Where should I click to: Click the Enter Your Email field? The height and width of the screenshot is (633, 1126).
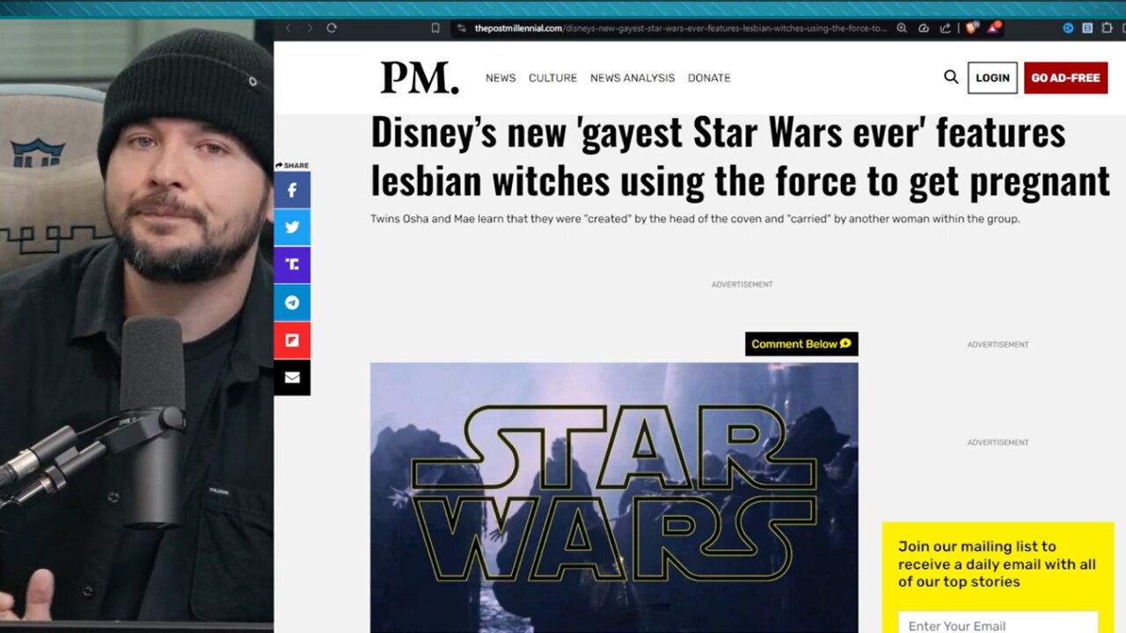(x=998, y=624)
